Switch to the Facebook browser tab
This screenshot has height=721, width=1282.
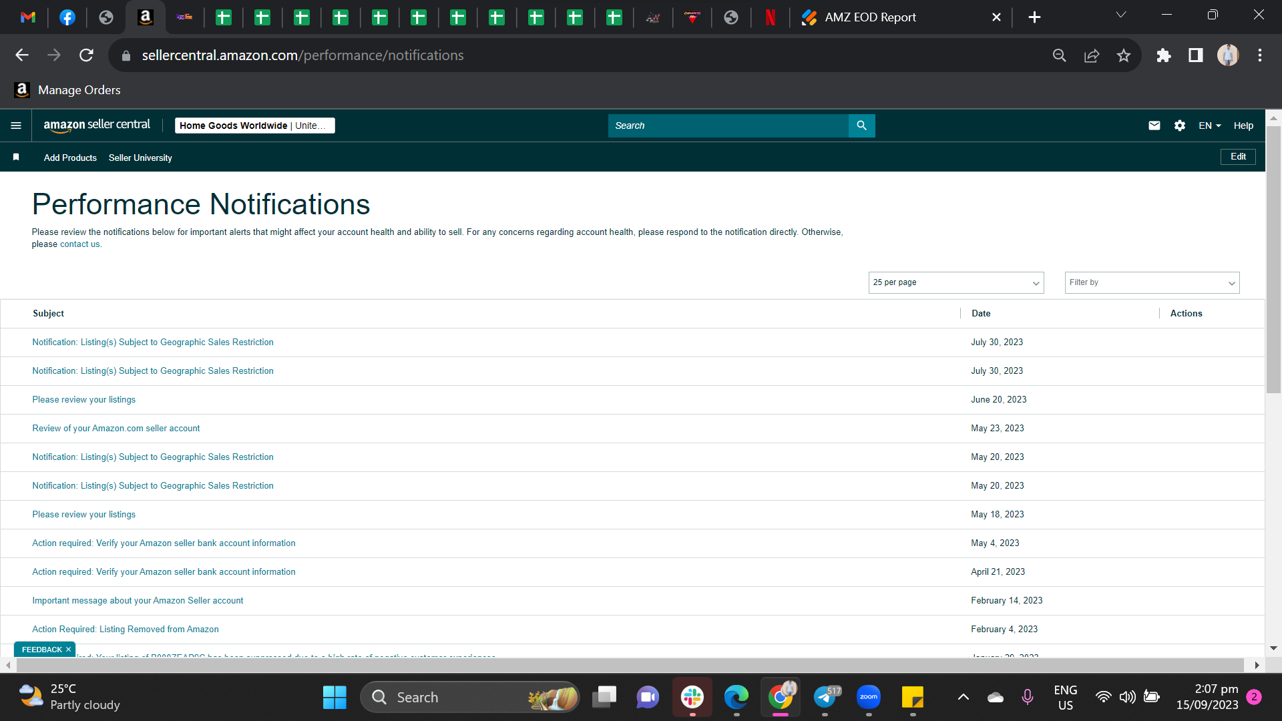click(67, 17)
